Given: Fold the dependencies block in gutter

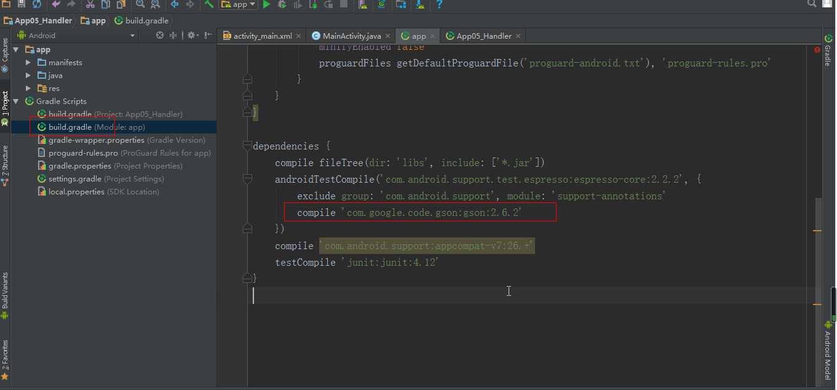Looking at the screenshot, I should (247, 146).
